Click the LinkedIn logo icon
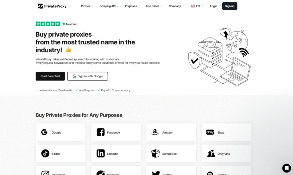This screenshot has height=175, width=293. click(100, 154)
